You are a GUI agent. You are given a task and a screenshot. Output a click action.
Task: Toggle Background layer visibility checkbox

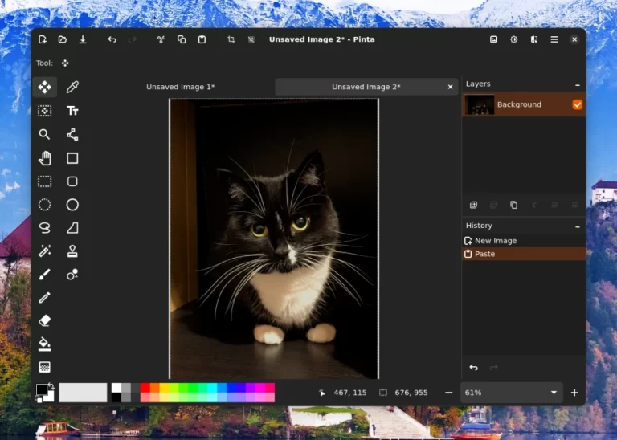577,104
